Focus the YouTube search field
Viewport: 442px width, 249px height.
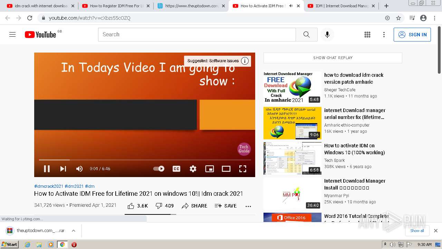(x=197, y=35)
